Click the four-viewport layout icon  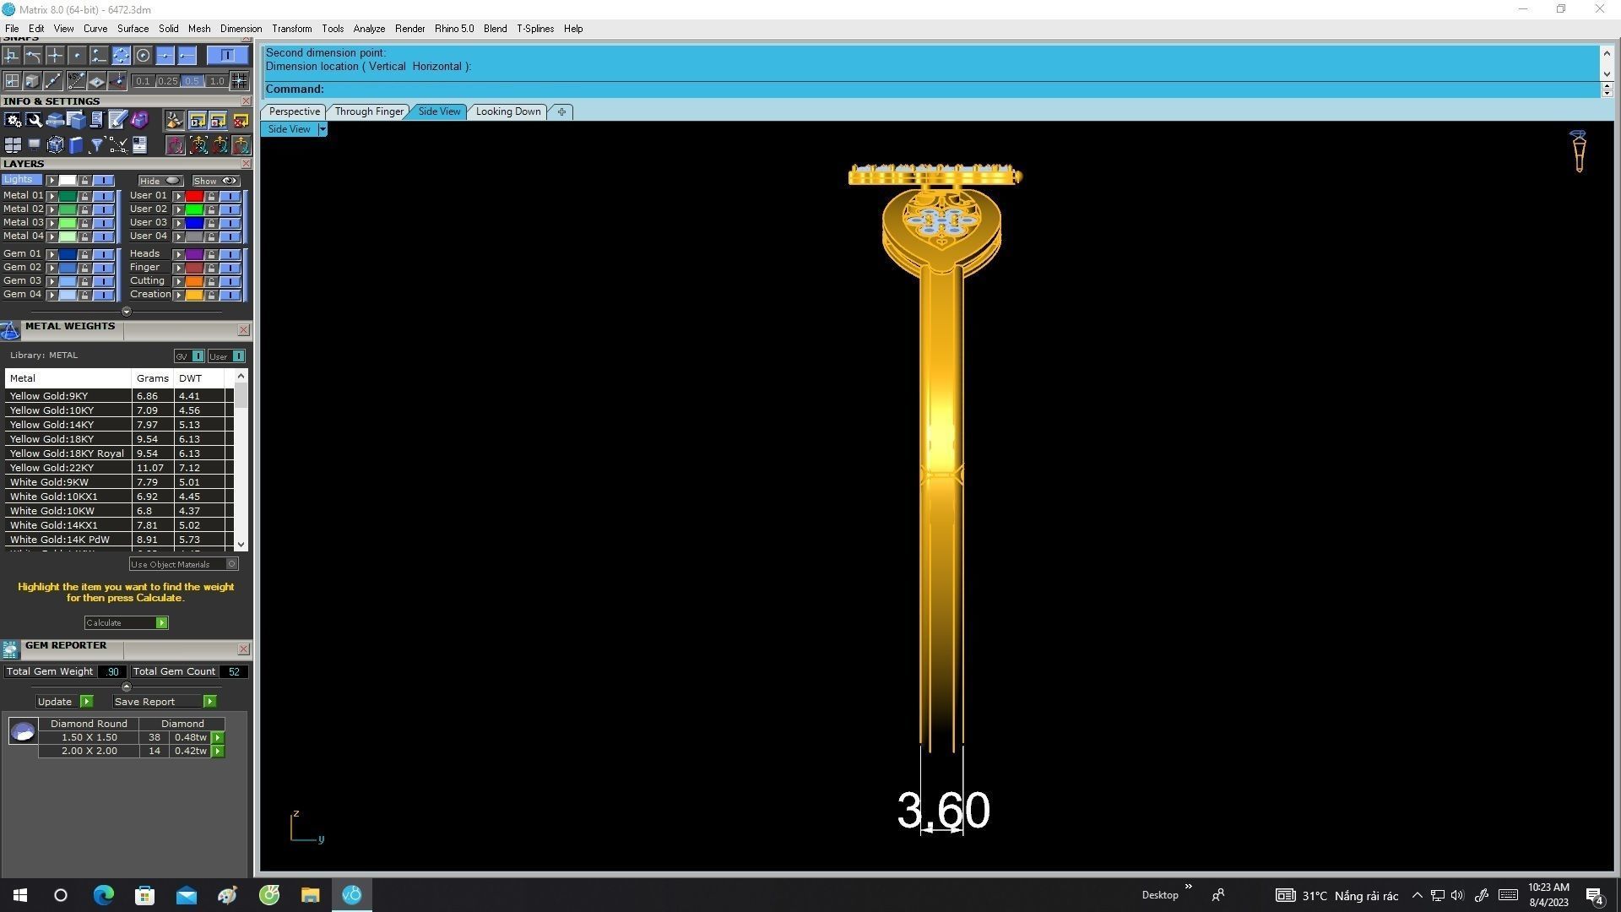(x=13, y=145)
